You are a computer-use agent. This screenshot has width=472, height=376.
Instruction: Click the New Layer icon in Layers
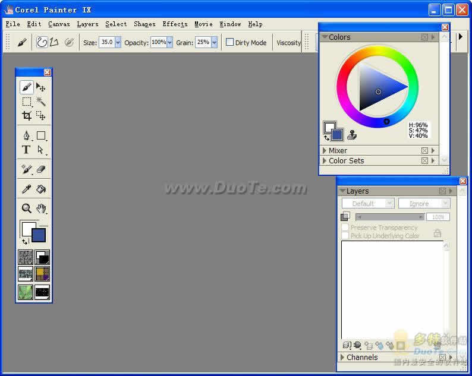pos(369,346)
